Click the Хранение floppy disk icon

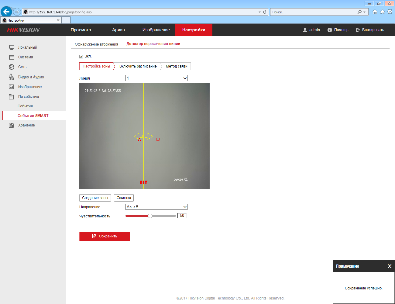tap(11, 125)
